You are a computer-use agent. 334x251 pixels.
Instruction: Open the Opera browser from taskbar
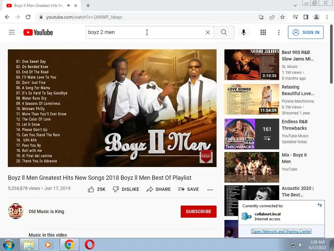click(x=90, y=244)
